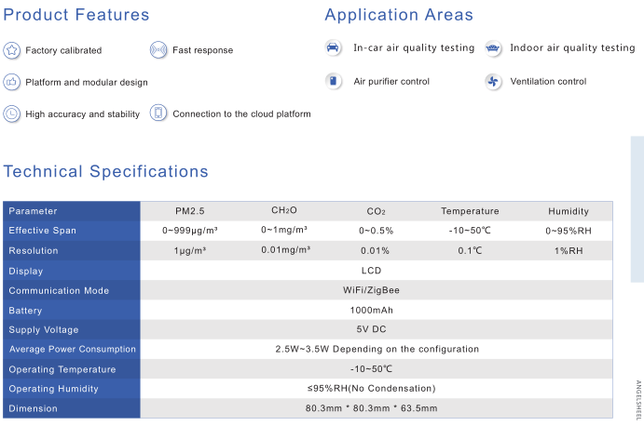Click the thumbs-up icon for modular design
Screen dimensions: 644x426
11,82
